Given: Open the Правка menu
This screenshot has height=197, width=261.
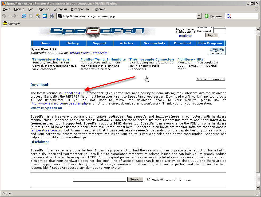Looking at the screenshot, I should (x=19, y=9).
